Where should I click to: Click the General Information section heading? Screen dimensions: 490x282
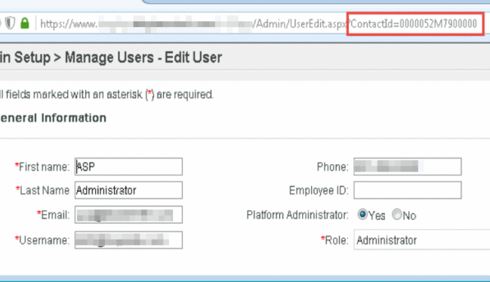53,118
